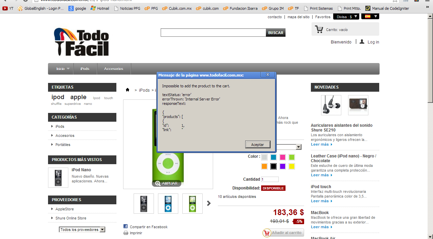Open the Fundacion Ibarra bookmark

240,8
